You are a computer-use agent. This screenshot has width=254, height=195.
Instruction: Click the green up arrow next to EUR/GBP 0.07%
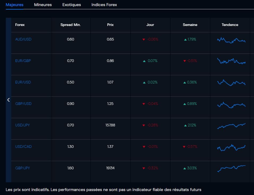[145, 61]
